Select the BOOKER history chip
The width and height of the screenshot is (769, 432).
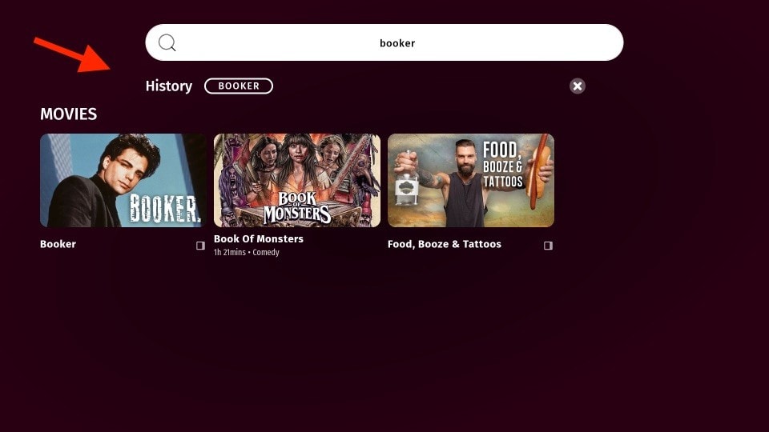(x=239, y=86)
